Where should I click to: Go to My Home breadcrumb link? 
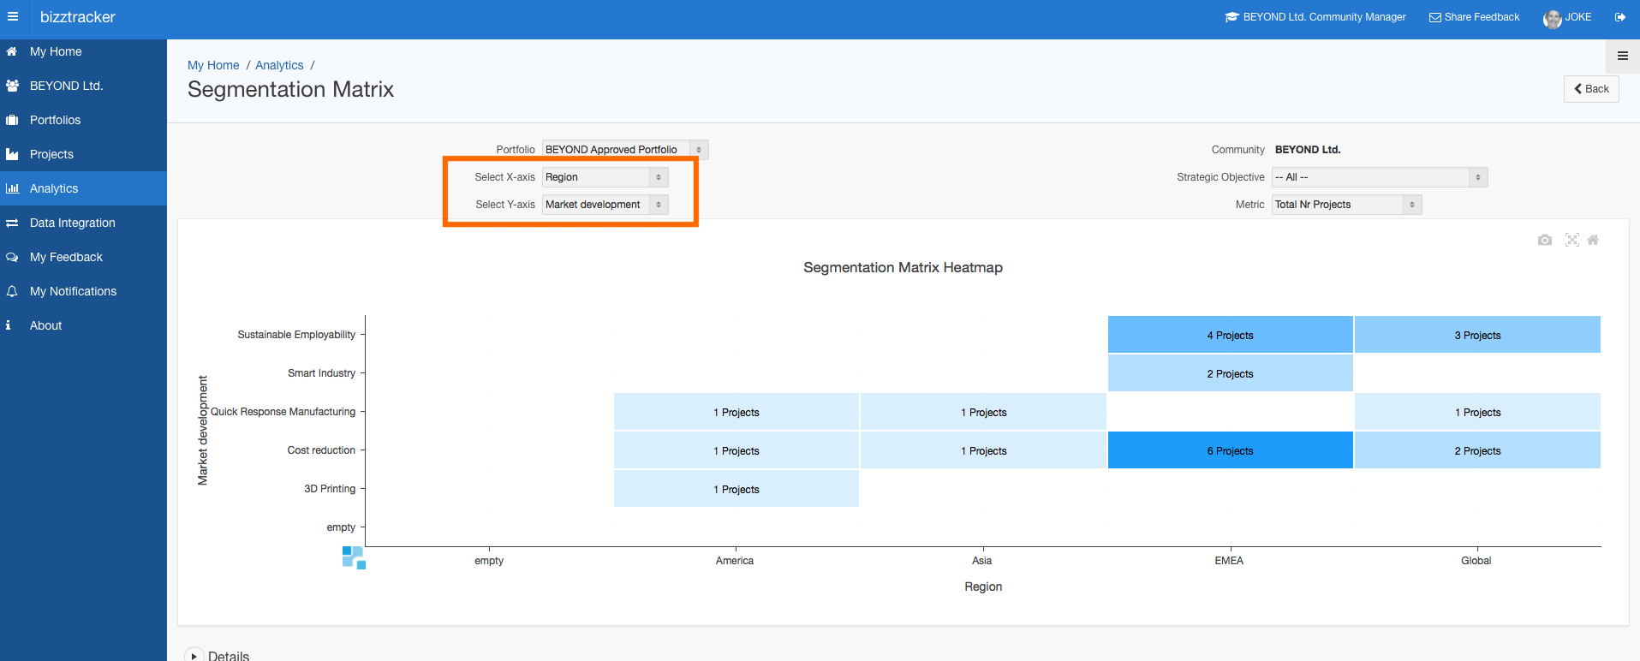(x=213, y=65)
